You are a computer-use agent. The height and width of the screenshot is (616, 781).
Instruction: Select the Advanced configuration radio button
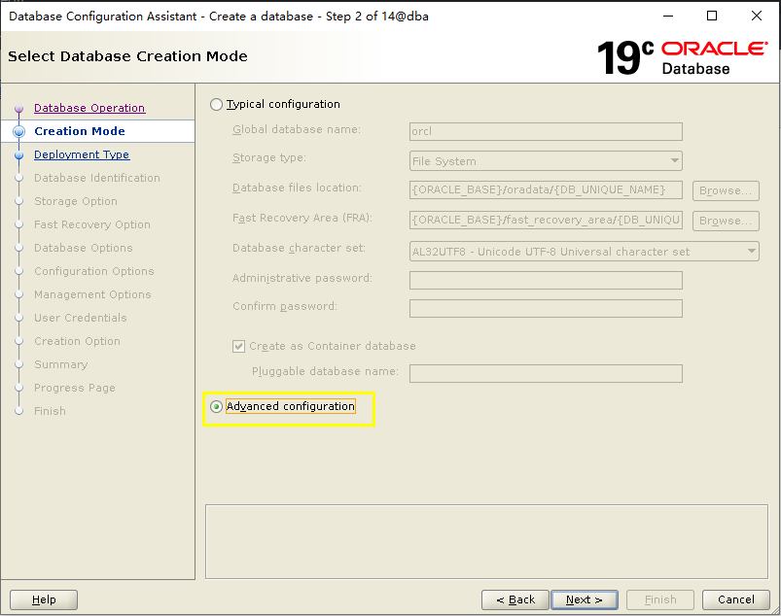pyautogui.click(x=216, y=406)
